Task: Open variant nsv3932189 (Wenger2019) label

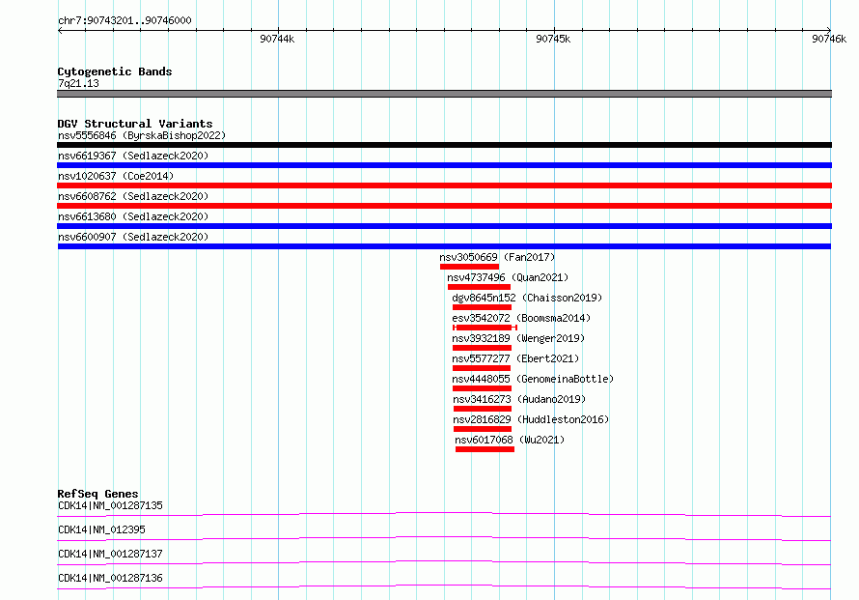Action: 518,338
